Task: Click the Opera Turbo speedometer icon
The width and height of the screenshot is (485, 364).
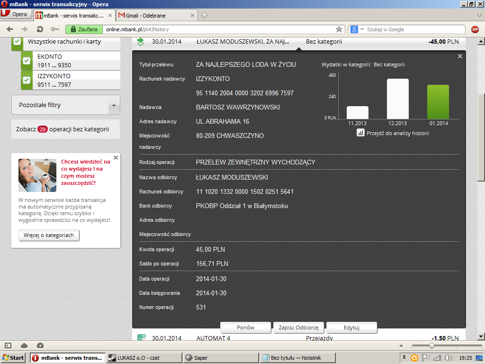Action: tap(40, 346)
